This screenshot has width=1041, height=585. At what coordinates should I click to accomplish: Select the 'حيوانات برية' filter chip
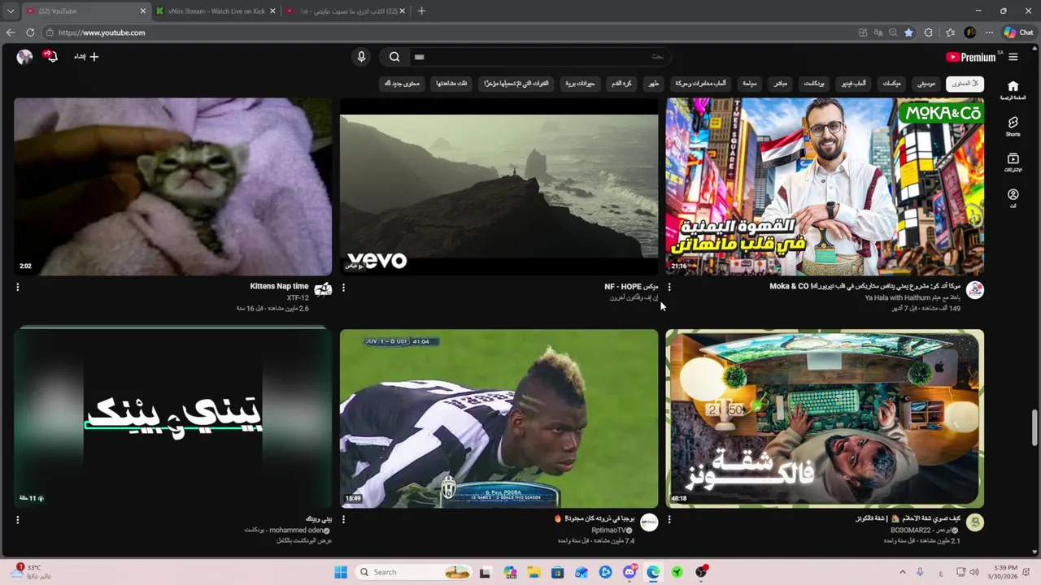(x=580, y=84)
